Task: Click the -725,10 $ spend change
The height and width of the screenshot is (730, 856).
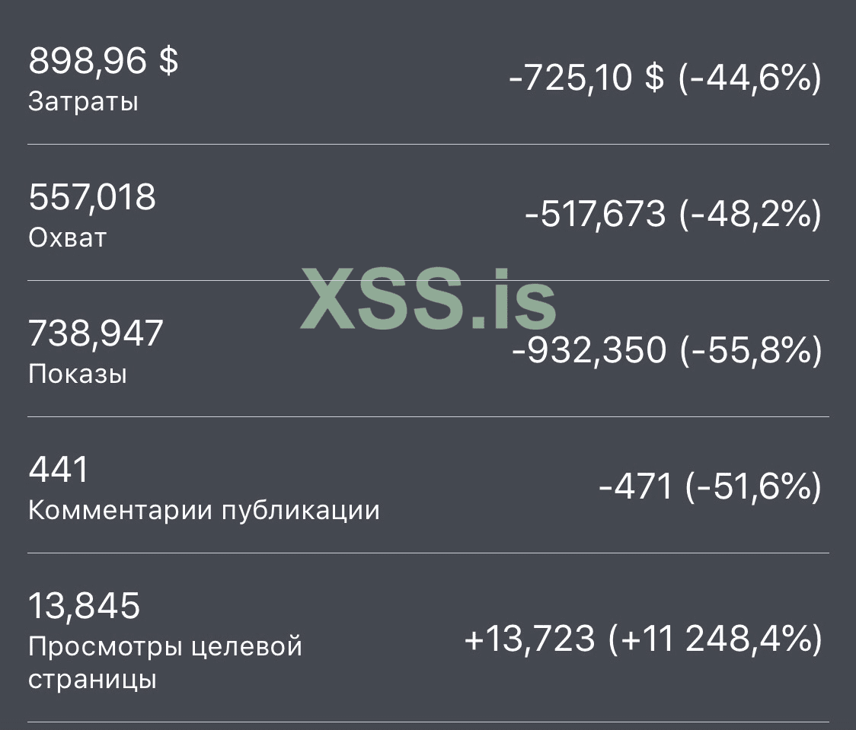Action: [x=586, y=78]
